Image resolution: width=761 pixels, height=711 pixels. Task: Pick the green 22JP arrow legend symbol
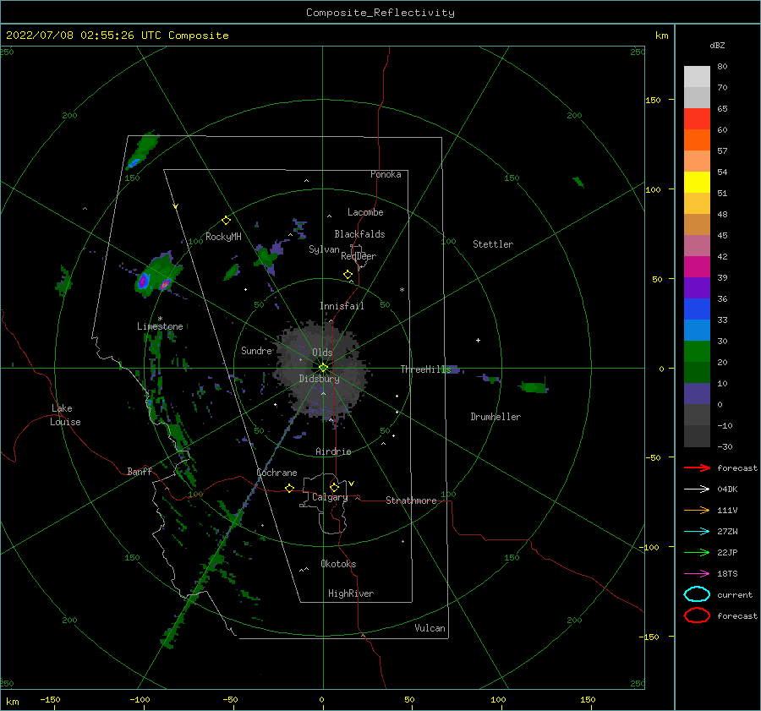(x=697, y=552)
